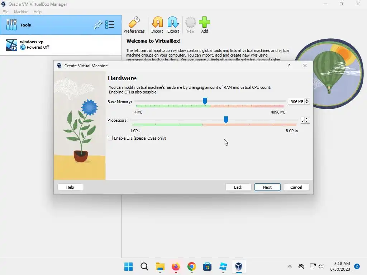Click the VirtualBox taskbar icon
The width and height of the screenshot is (367, 275).
239,266
